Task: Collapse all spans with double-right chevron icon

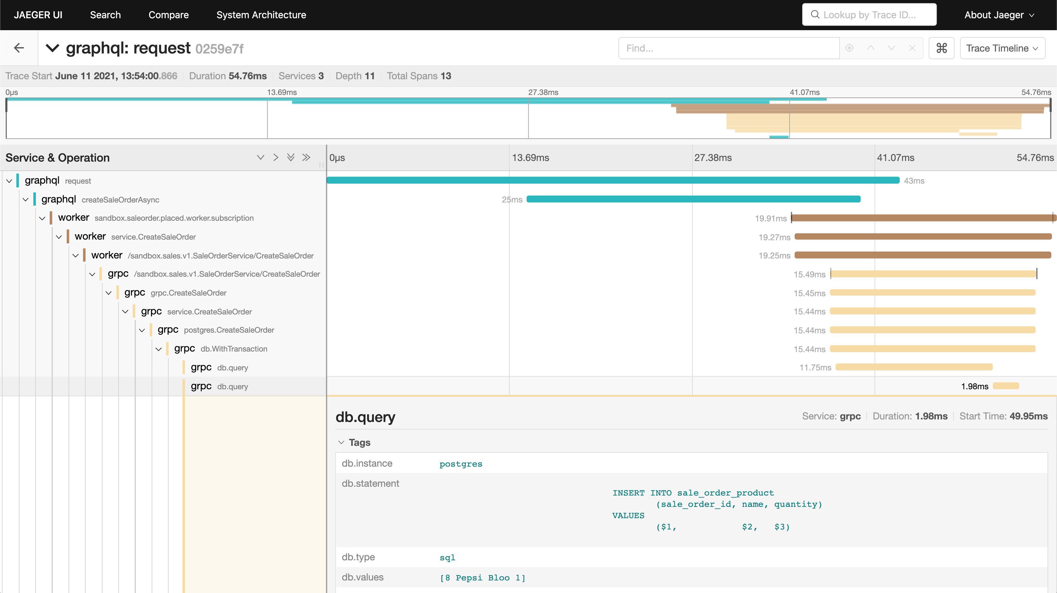Action: [x=306, y=158]
